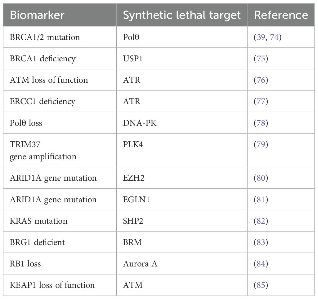Select the Reference column header
This screenshot has width=318, height=299.
point(281,15)
